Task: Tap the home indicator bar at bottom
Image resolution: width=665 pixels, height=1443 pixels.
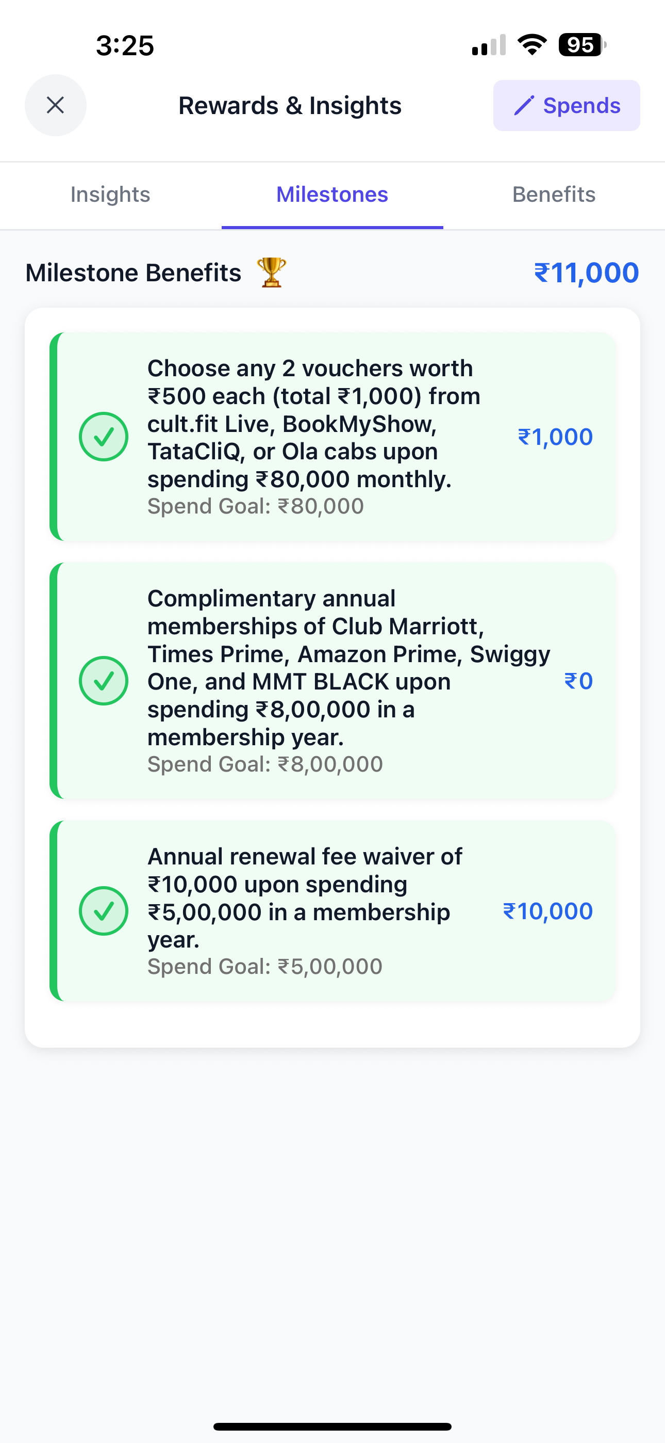Action: click(332, 1426)
